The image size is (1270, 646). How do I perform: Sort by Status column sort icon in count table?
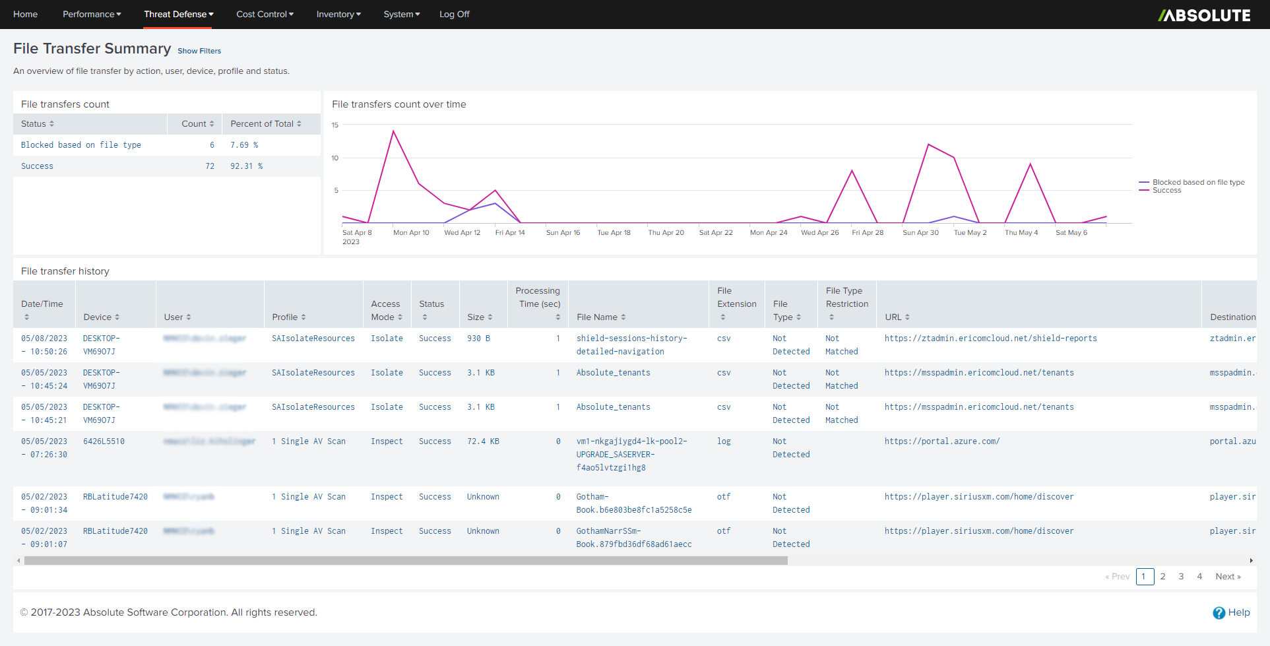(x=51, y=124)
